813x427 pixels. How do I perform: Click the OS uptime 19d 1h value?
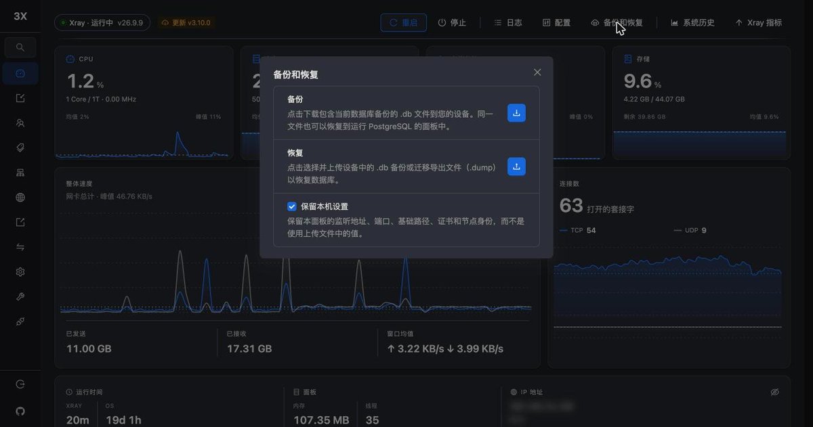[124, 420]
